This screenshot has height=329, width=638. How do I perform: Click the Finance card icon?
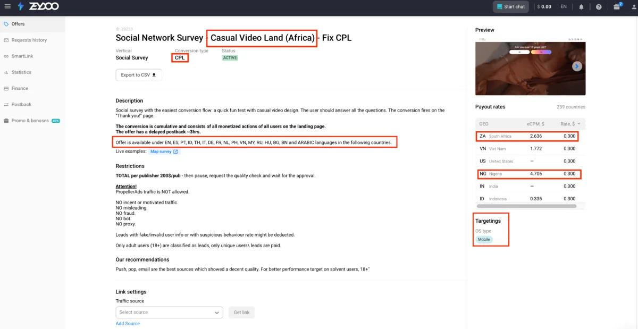(x=7, y=88)
